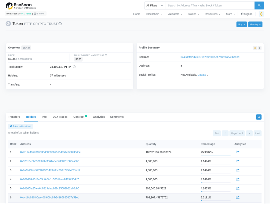Click the Update social profiles link
Viewport: 270px width, 204px height.
(202, 75)
